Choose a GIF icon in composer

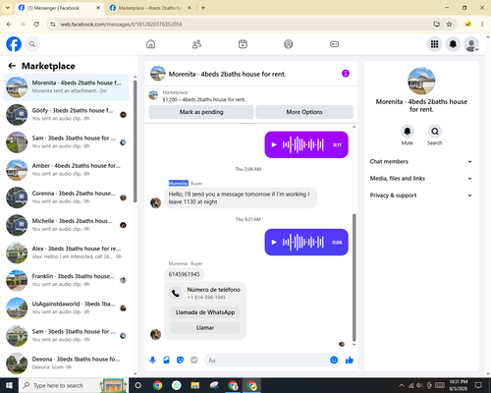pyautogui.click(x=194, y=361)
